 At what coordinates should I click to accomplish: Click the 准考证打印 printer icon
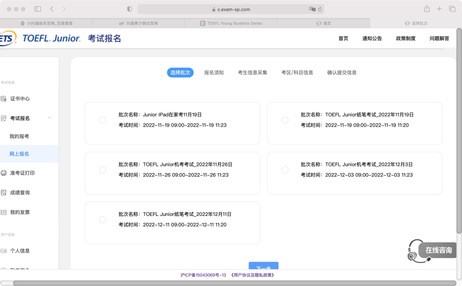3,173
